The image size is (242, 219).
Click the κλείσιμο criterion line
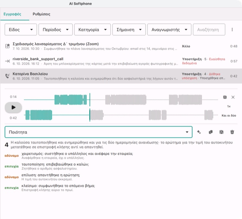tap(58, 186)
